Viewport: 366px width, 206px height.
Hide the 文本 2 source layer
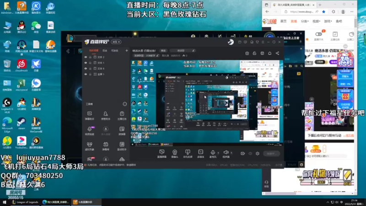(x=86, y=57)
